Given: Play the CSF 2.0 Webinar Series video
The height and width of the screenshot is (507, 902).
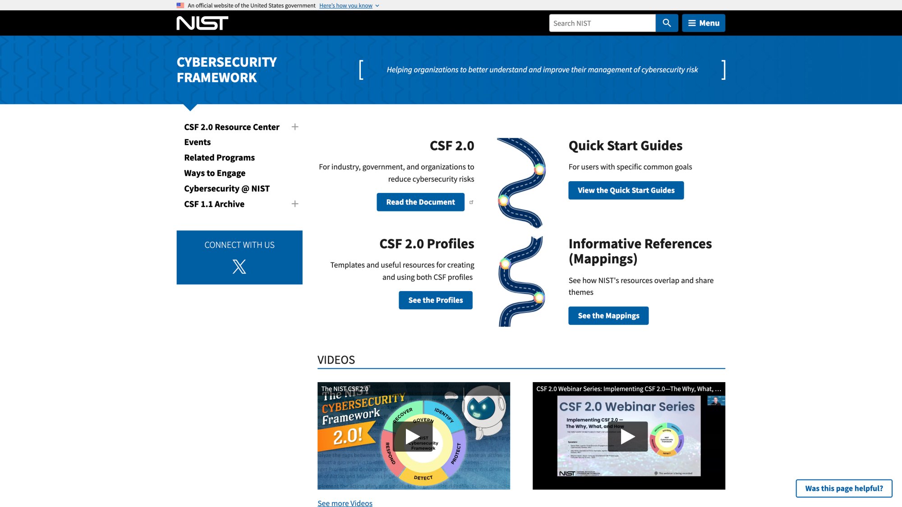Looking at the screenshot, I should coord(629,436).
